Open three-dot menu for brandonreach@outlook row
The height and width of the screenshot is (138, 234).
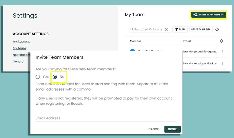pyautogui.click(x=222, y=63)
